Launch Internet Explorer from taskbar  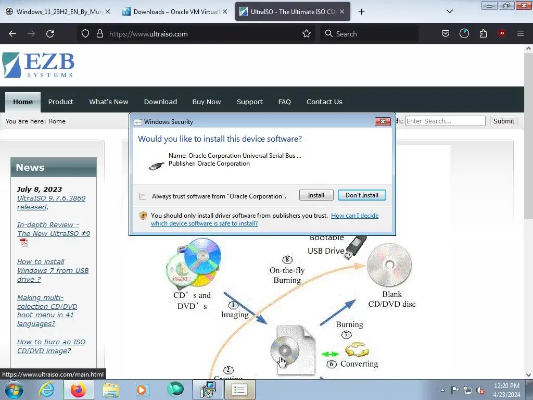[46, 390]
